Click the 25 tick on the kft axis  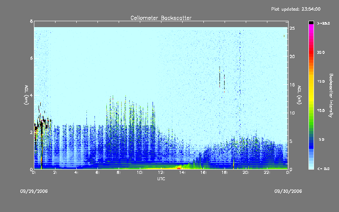(x=292, y=28)
